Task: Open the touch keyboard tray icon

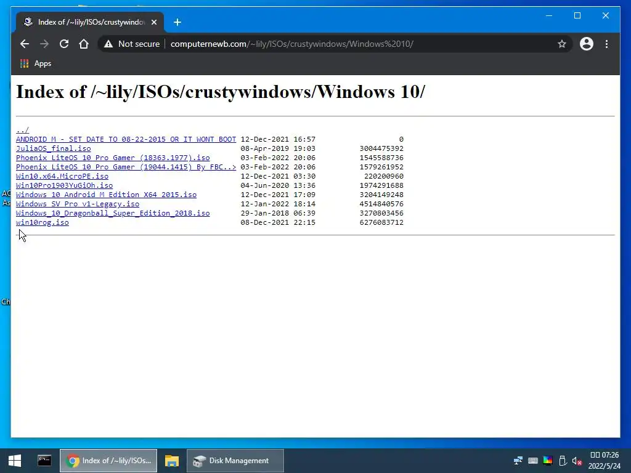Action: click(x=533, y=461)
